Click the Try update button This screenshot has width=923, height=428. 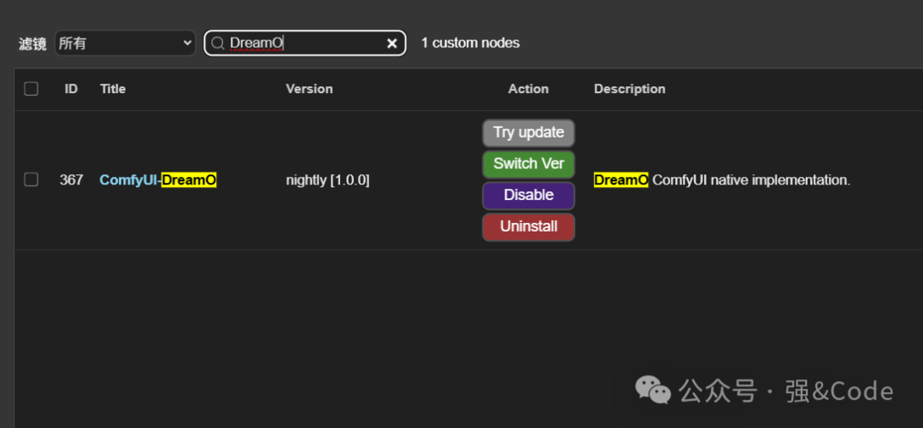[529, 132]
